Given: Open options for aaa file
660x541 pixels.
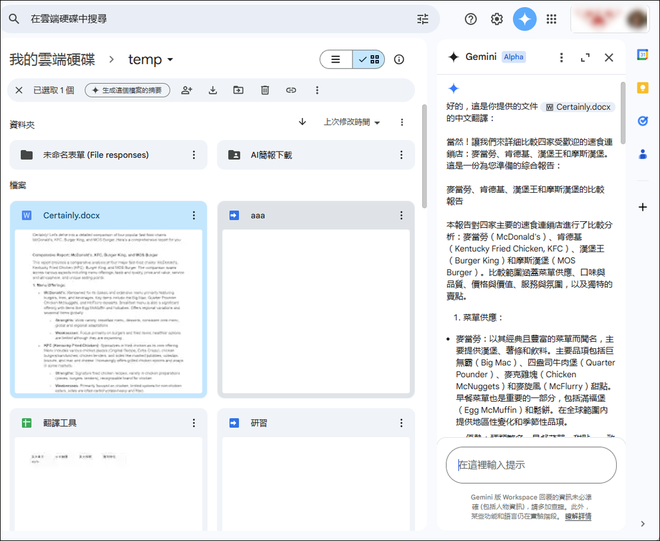Looking at the screenshot, I should click(x=402, y=215).
